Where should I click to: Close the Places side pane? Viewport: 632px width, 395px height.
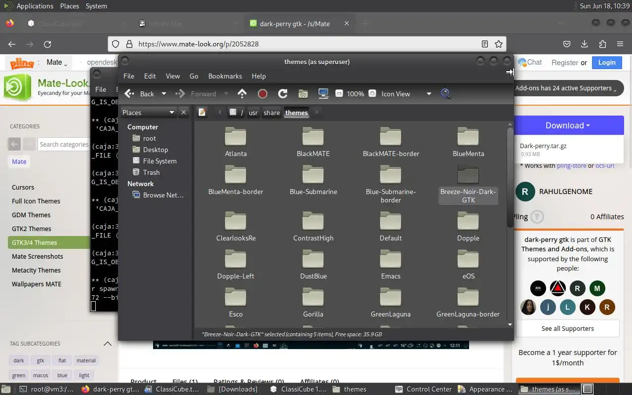[184, 113]
